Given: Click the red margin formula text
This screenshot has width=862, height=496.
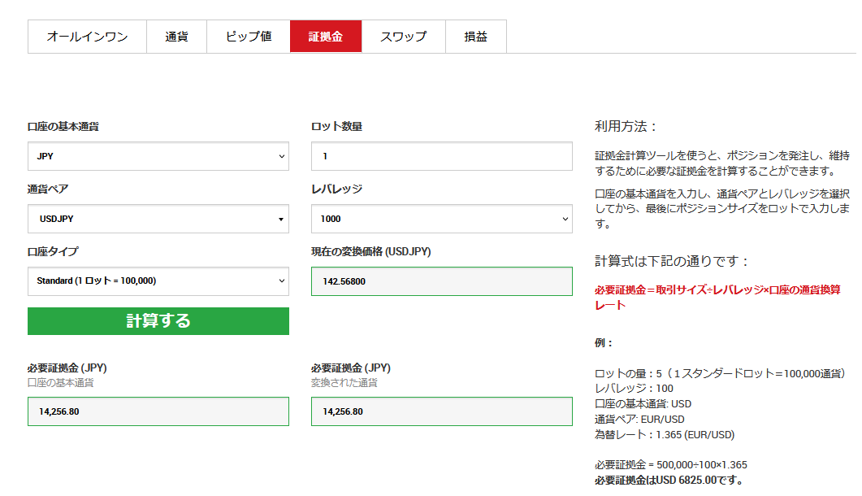Looking at the screenshot, I should [x=717, y=298].
